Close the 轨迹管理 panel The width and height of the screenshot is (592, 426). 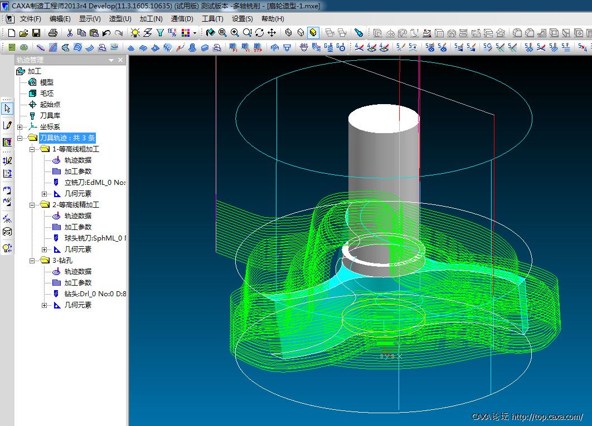[120, 60]
